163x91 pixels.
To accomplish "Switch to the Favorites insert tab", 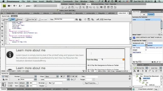I will [x=113, y=4].
